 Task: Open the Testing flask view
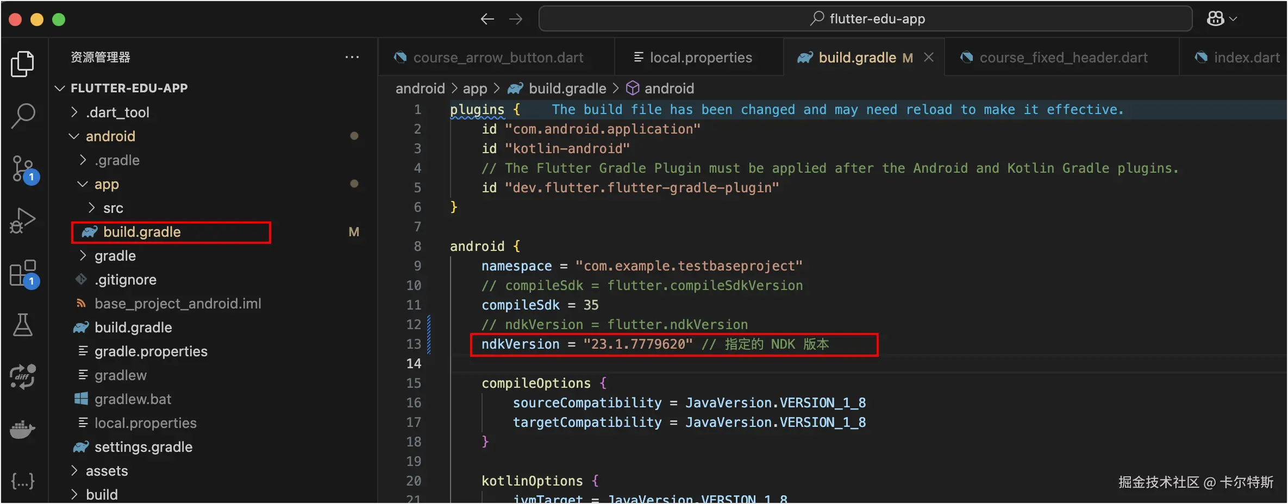pyautogui.click(x=23, y=325)
